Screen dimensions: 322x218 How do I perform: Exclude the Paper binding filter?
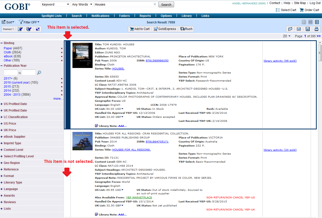coord(62,48)
